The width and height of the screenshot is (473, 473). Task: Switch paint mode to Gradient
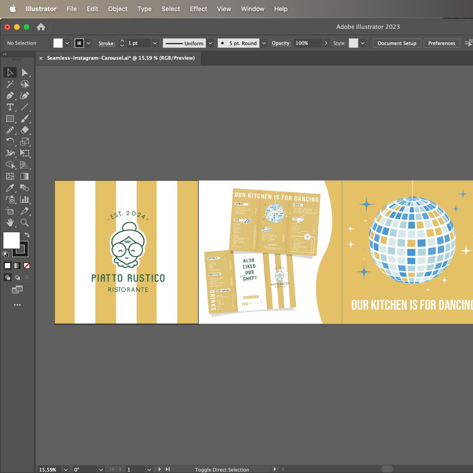click(x=17, y=266)
